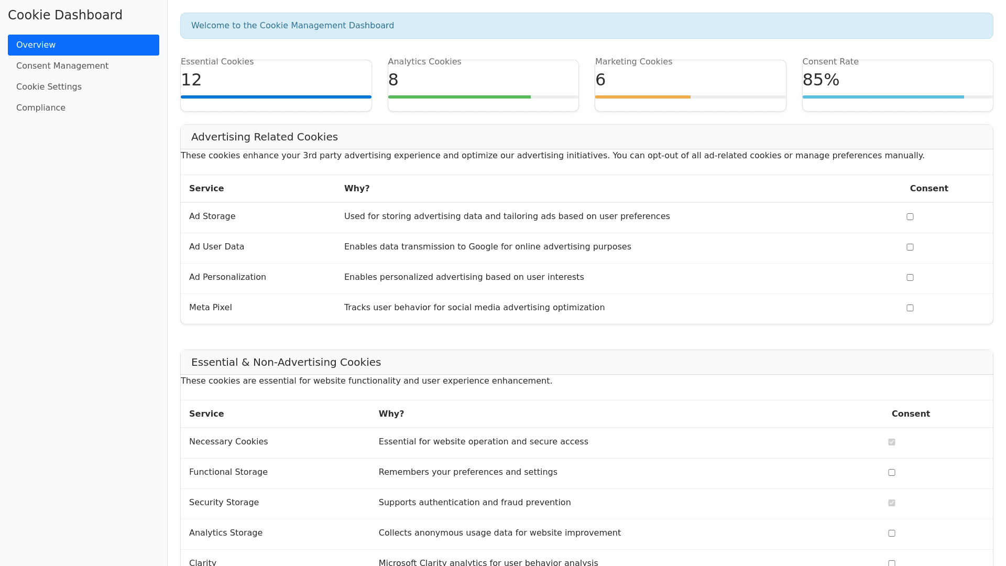Open Cookie Settings in sidebar
The image size is (1006, 566).
tap(49, 87)
